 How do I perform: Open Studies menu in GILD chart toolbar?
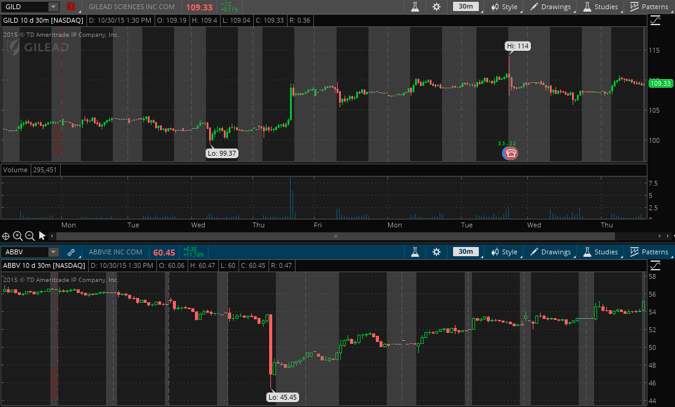pyautogui.click(x=601, y=7)
